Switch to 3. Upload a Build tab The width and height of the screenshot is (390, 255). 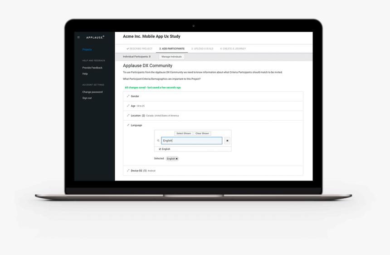(x=202, y=49)
